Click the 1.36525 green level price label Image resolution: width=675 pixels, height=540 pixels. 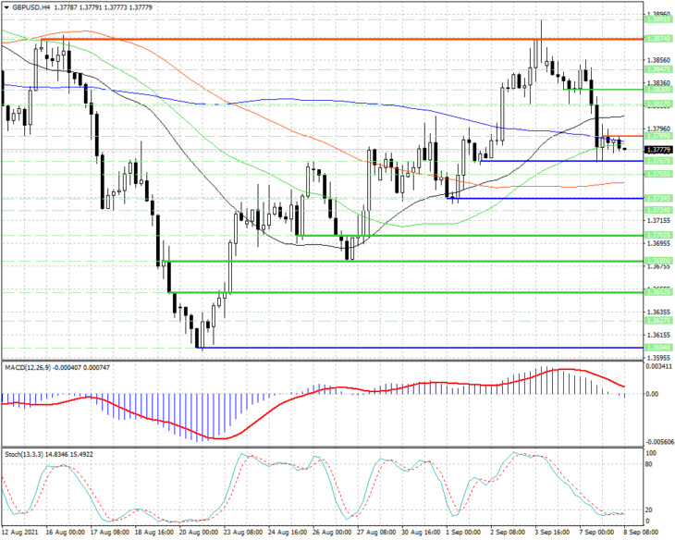657,292
